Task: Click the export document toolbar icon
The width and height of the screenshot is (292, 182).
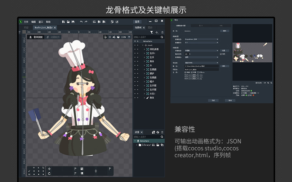Action: [x=112, y=22]
